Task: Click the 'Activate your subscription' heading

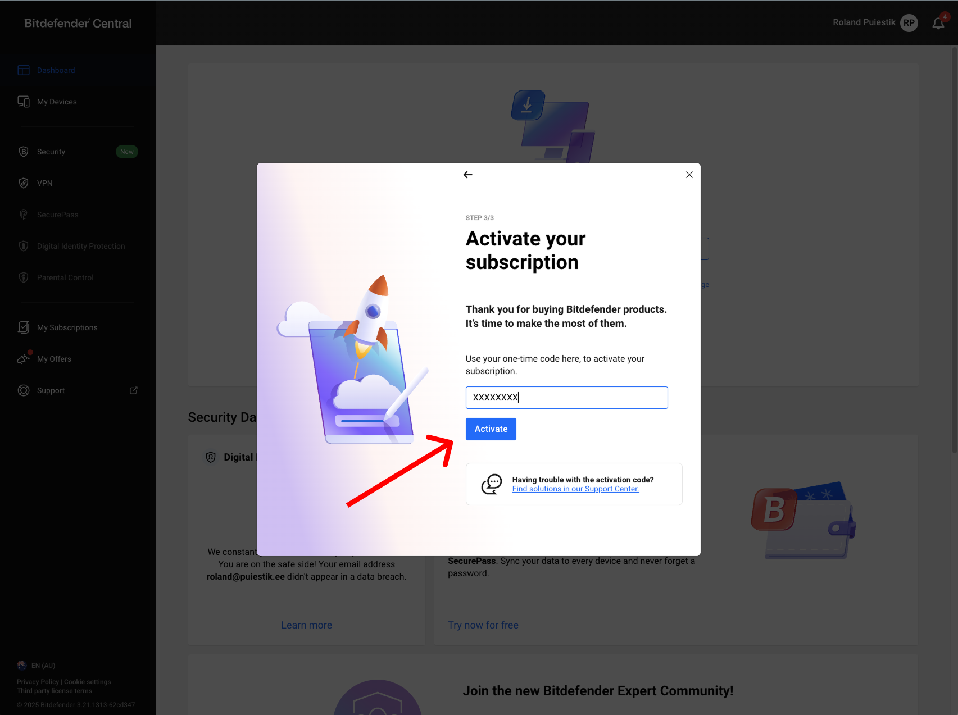Action: pyautogui.click(x=526, y=251)
